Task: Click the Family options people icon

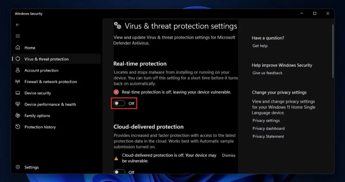Action: click(18, 115)
